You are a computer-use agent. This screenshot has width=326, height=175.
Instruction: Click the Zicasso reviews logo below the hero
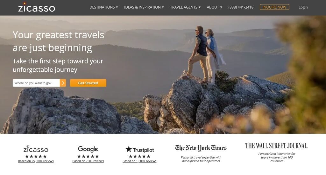tap(36, 149)
